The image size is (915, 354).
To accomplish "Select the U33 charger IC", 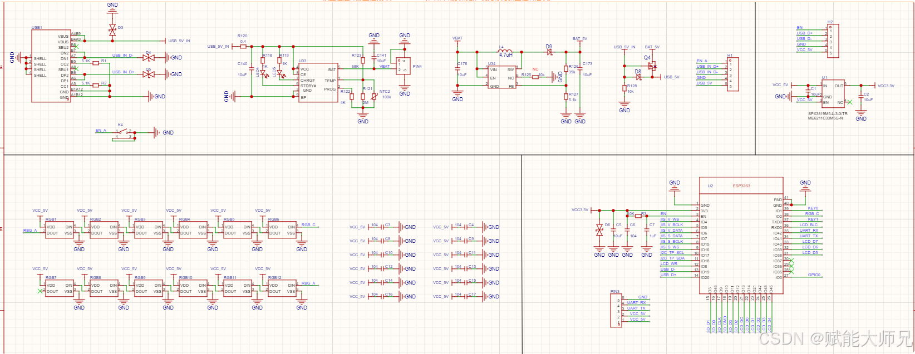I will click(x=318, y=82).
